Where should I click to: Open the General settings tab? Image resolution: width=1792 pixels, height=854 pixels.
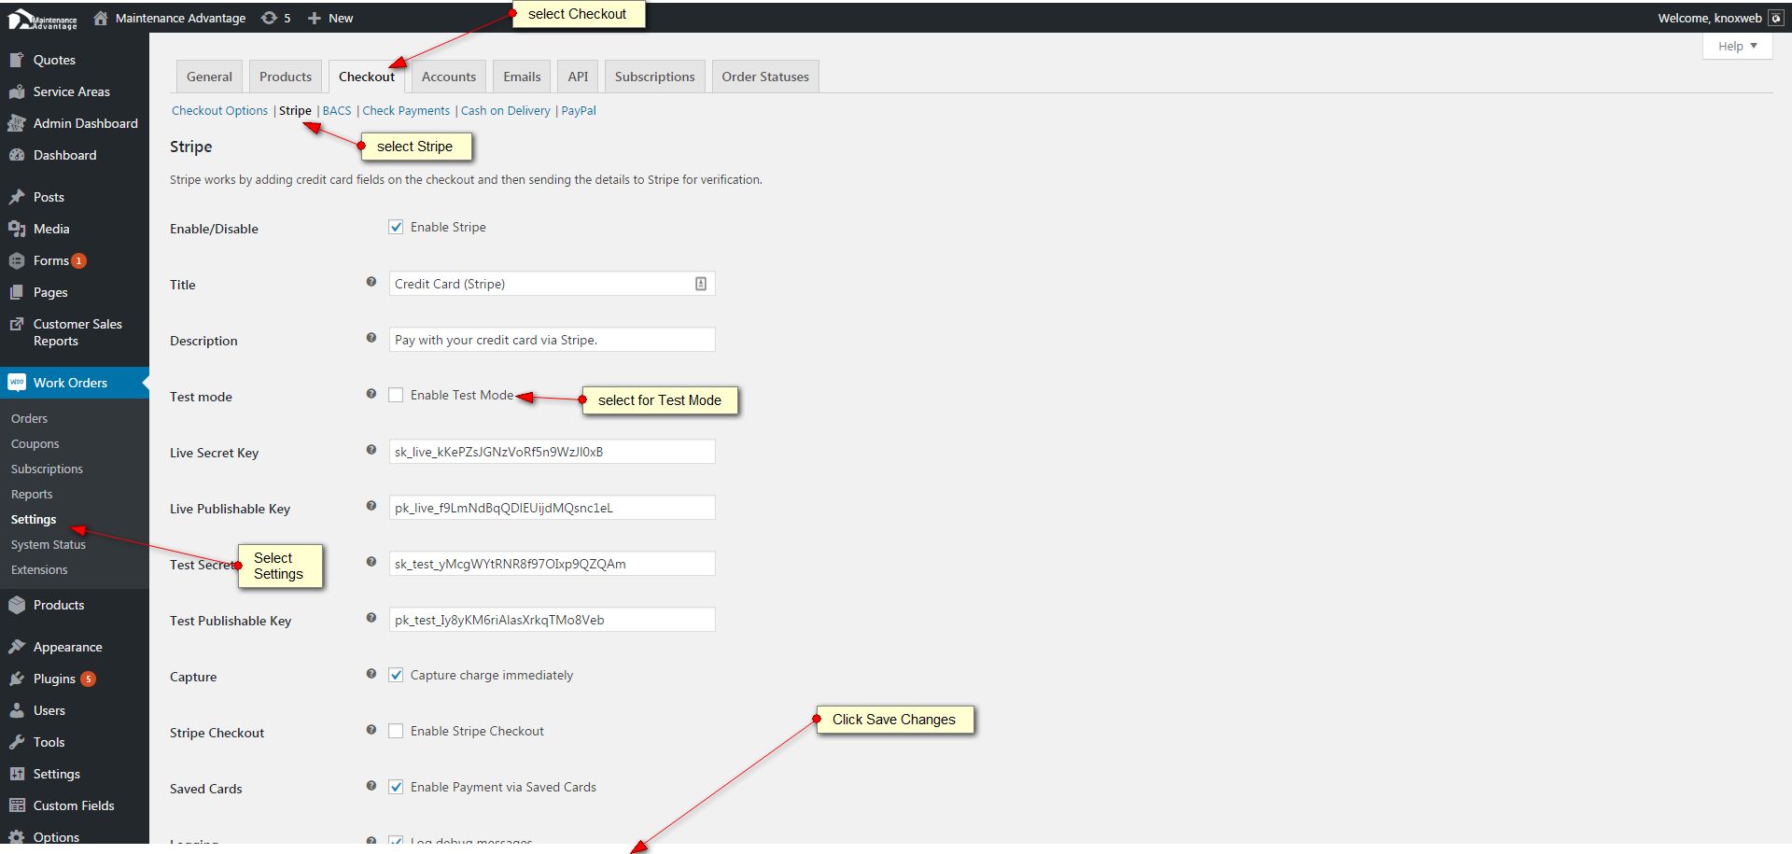coord(209,77)
